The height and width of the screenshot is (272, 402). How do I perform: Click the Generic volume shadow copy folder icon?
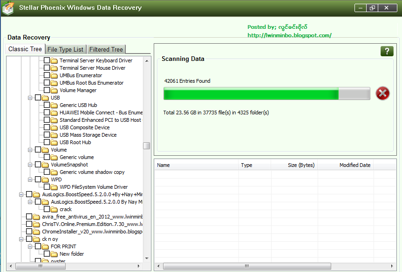[54, 172]
